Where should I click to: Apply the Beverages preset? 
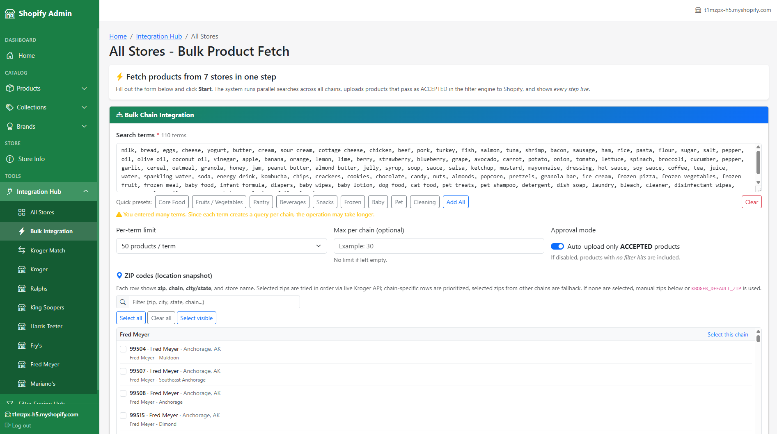293,202
